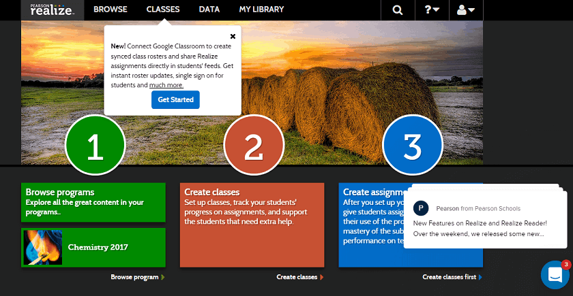Open My Library in navigation
Image resolution: width=573 pixels, height=296 pixels.
(x=261, y=10)
